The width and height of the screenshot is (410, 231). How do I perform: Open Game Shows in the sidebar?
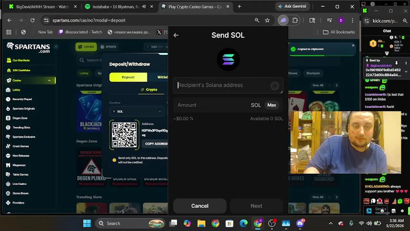21,193
